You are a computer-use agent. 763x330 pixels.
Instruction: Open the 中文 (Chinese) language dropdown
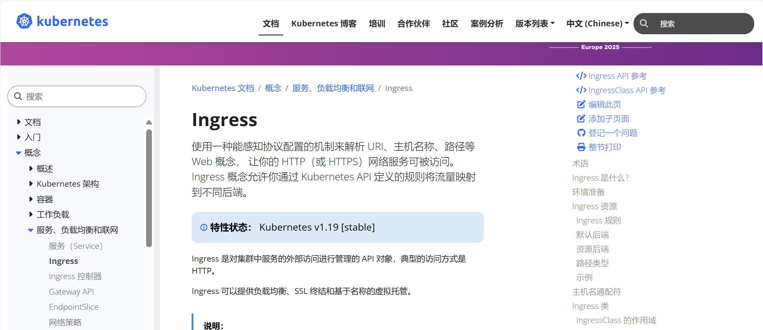[598, 23]
